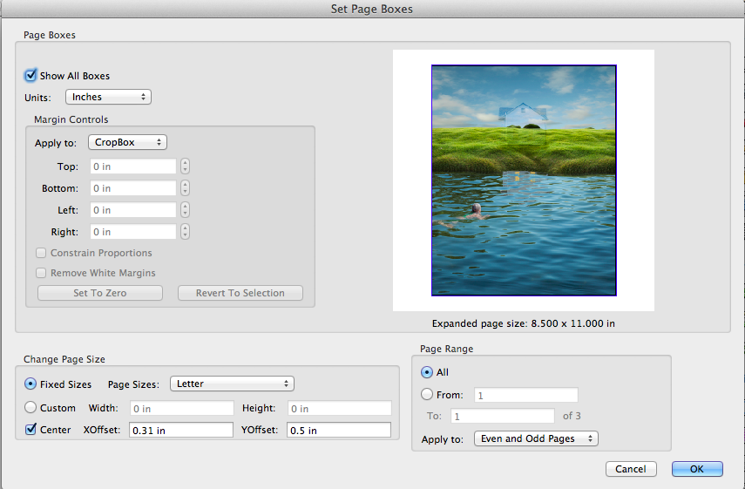This screenshot has height=489, width=745.
Task: Toggle the Show All Boxes checkbox
Action: (x=30, y=76)
